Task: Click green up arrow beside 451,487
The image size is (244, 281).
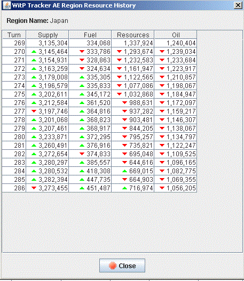Action: (x=82, y=188)
